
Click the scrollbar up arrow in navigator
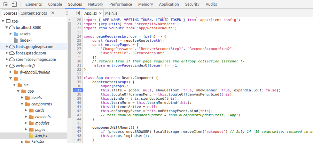click(x=69, y=19)
